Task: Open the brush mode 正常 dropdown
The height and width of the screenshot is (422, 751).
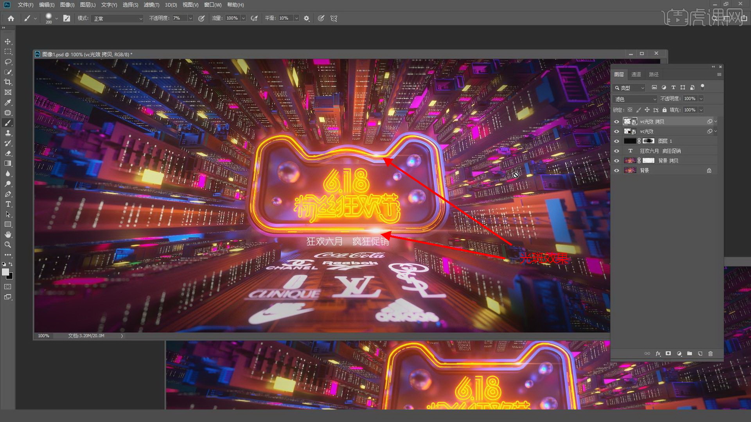Action: (117, 18)
